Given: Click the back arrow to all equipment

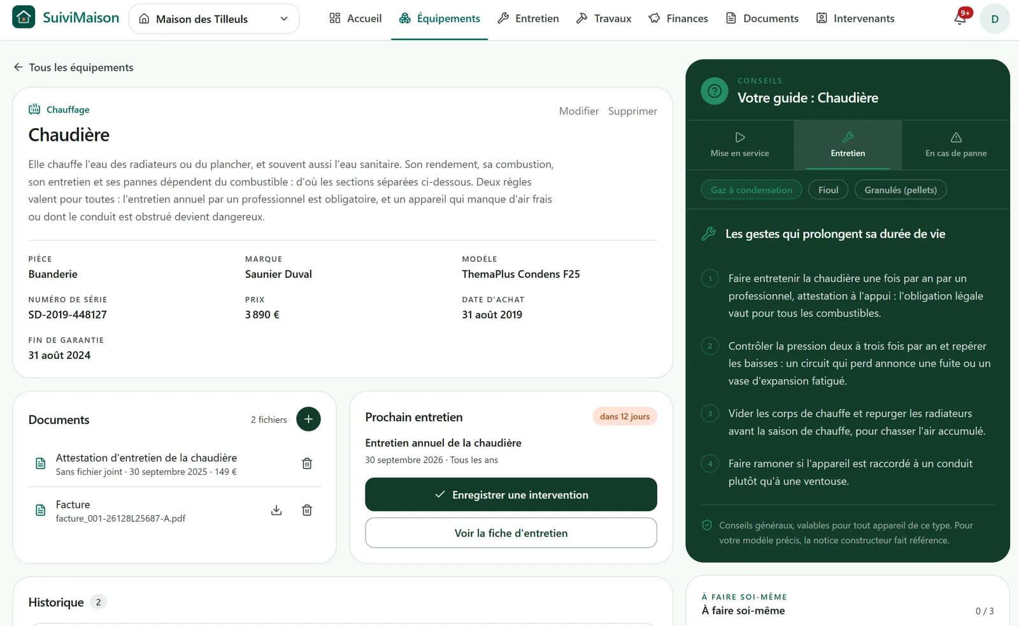Looking at the screenshot, I should point(18,67).
